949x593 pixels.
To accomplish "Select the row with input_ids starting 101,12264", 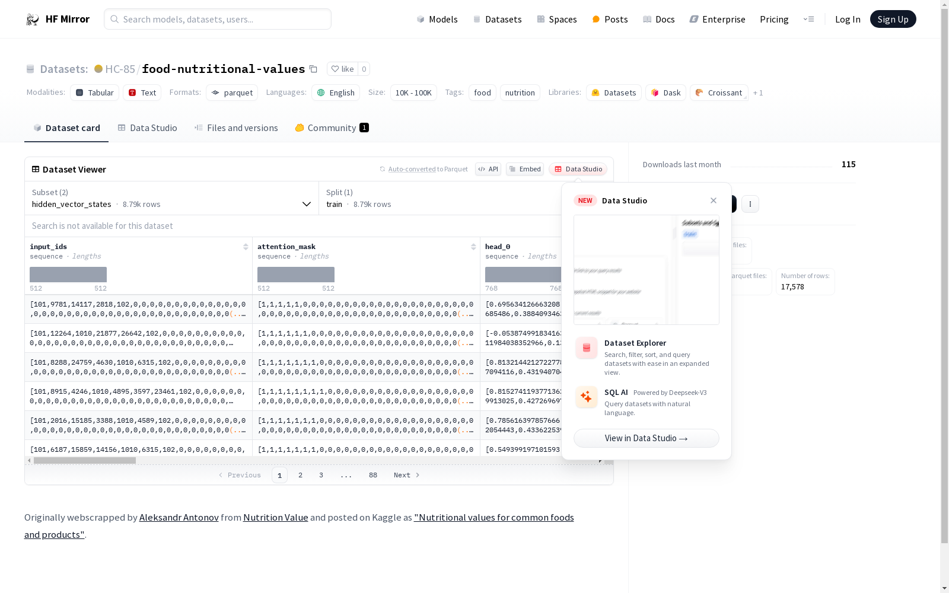I will pos(138,338).
